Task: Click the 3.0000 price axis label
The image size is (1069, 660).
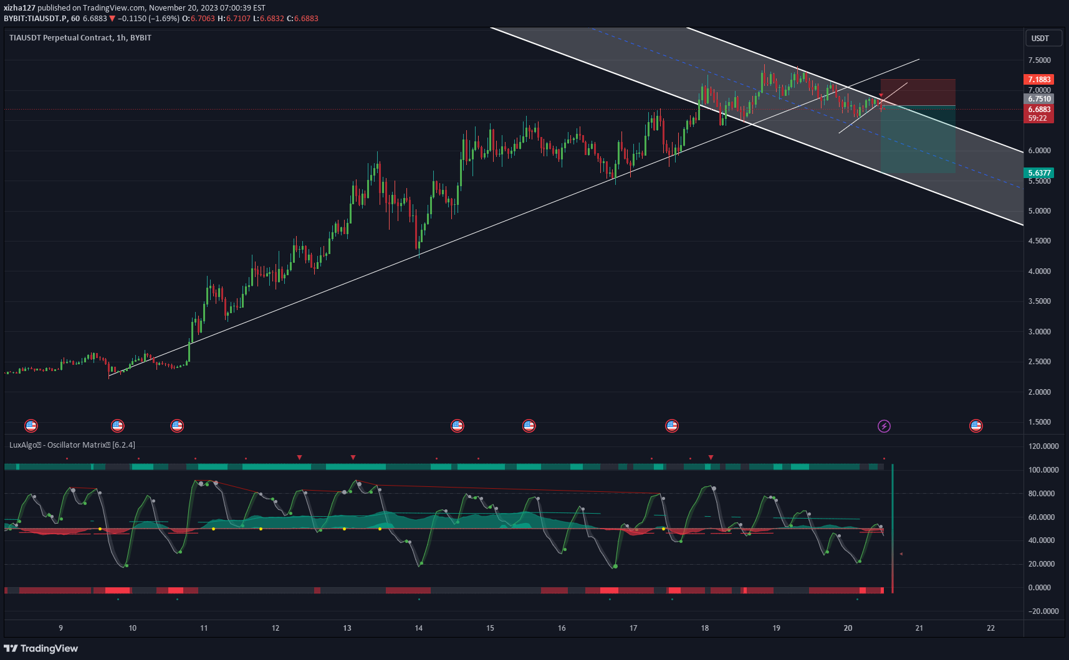Action: click(1039, 332)
